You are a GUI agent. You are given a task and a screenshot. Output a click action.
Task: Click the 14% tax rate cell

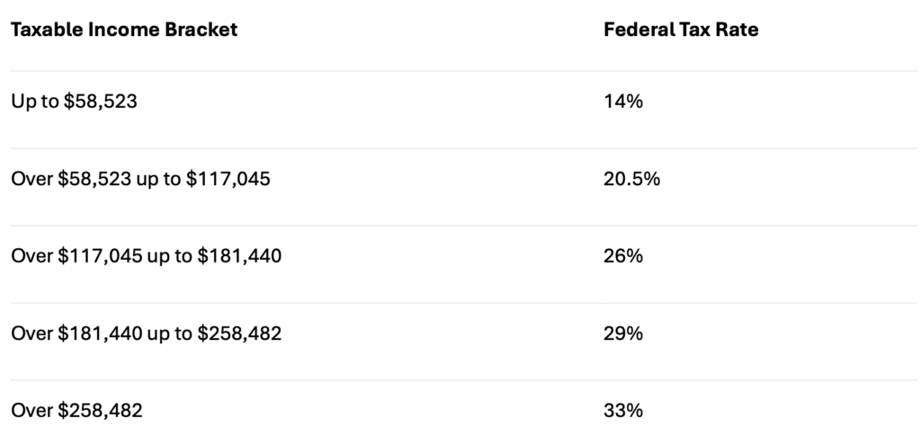(x=623, y=102)
